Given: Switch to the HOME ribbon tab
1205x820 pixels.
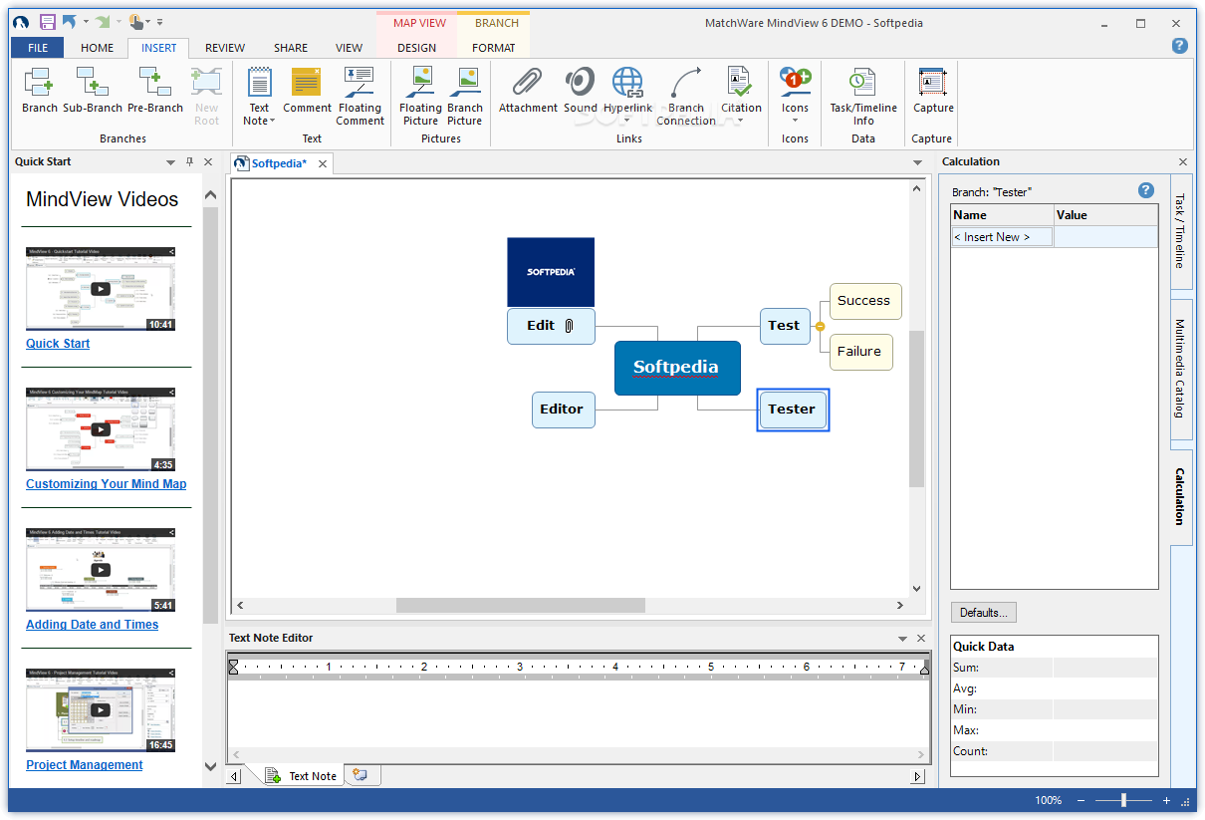Looking at the screenshot, I should [97, 47].
